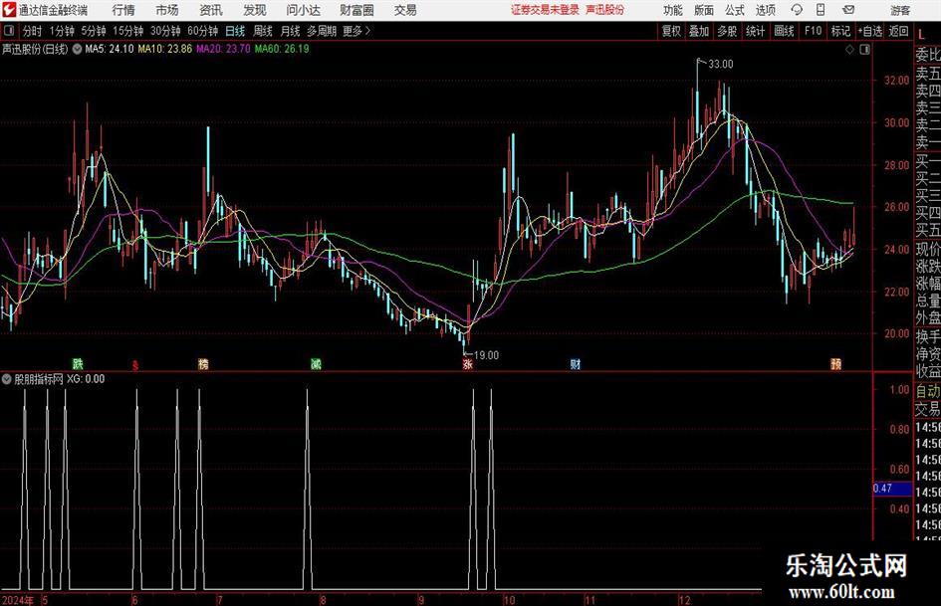
Task: Click the 游客 user label
Action: [900, 10]
